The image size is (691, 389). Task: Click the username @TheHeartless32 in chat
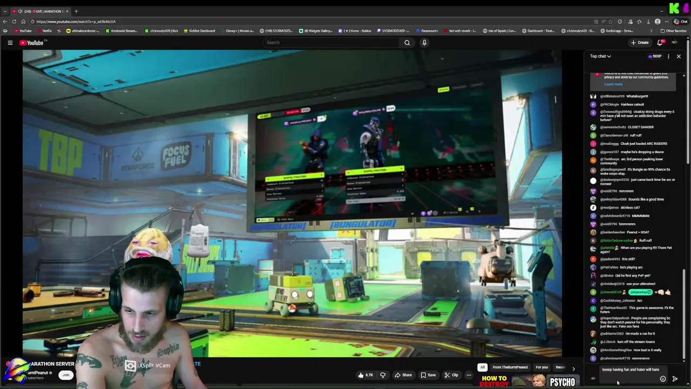coord(613,308)
